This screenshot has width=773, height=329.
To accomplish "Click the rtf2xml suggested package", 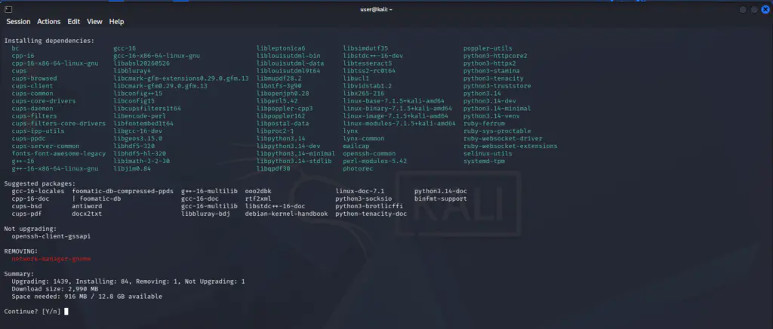I will tap(258, 199).
